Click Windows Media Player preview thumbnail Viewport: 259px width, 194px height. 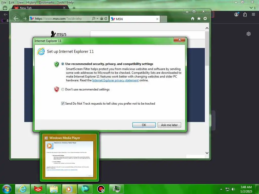(69, 159)
